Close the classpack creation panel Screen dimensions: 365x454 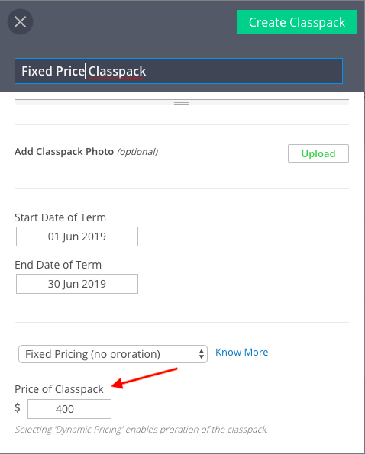pyautogui.click(x=20, y=21)
